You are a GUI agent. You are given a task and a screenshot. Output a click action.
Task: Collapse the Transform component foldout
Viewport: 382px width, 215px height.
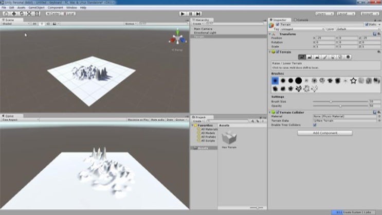270,34
